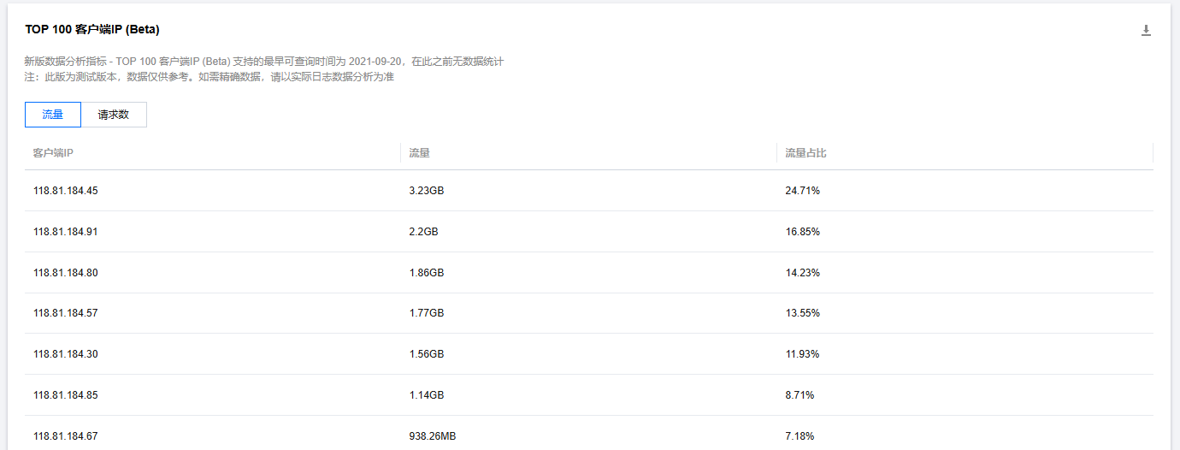This screenshot has width=1180, height=450.
Task: Click the 1.56GB traffic value
Action: 427,354
